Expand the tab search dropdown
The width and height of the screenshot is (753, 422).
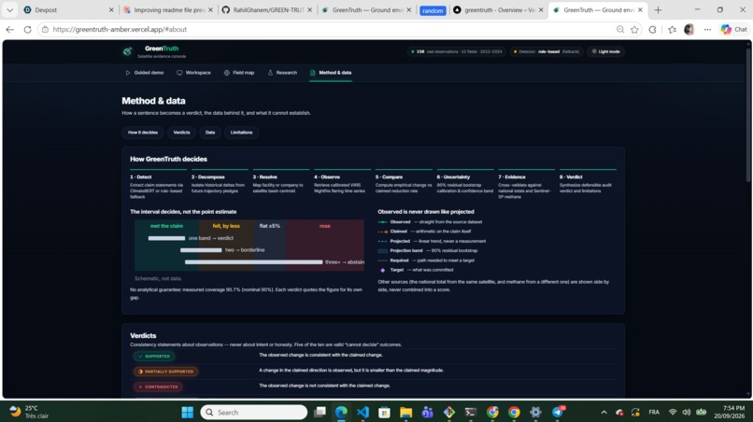(x=9, y=9)
